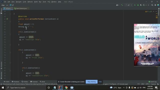This screenshot has height=90, width=160.
Task: Click the colorful JetBrains Toolbox icon
Action: [x=158, y=5]
